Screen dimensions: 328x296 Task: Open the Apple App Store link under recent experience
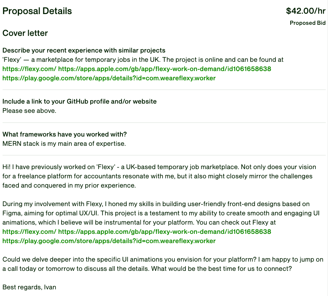click(x=165, y=69)
